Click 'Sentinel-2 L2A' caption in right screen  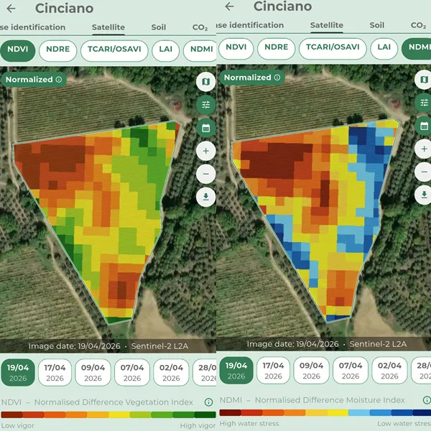(378, 344)
